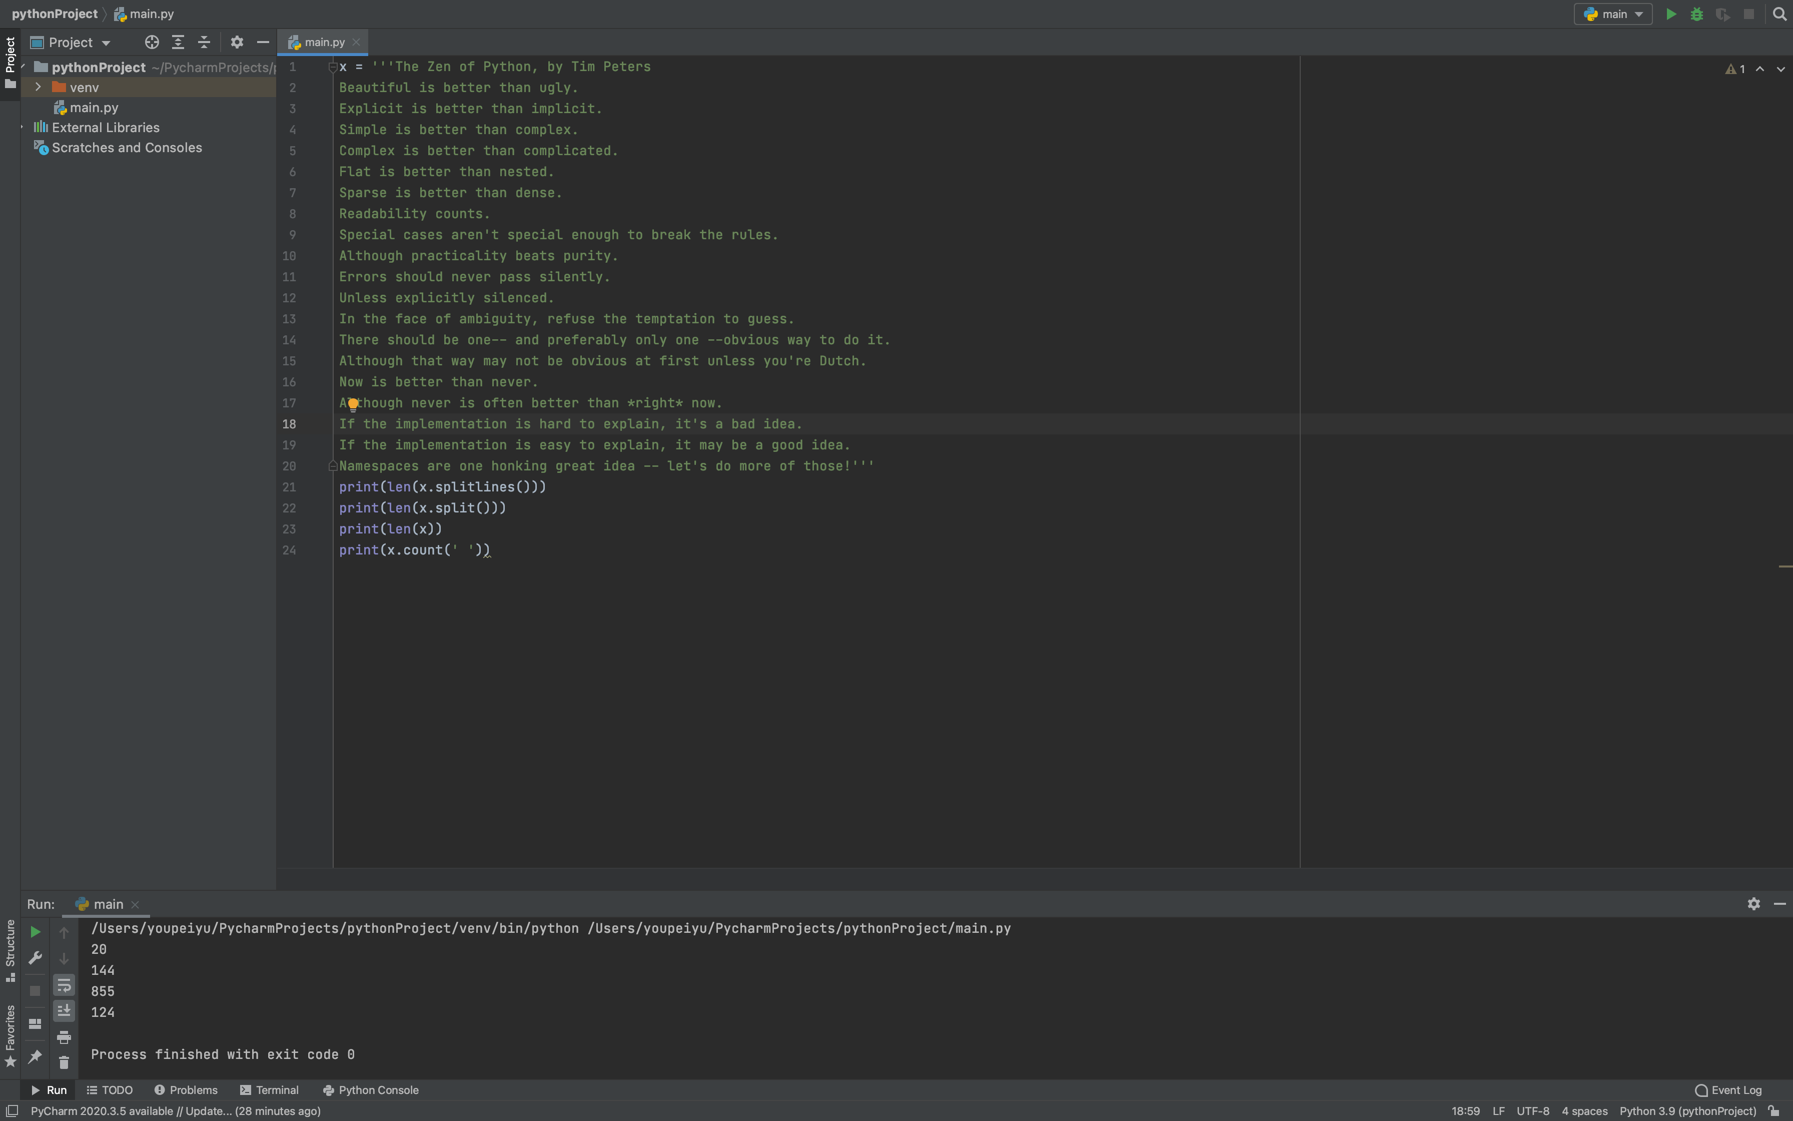Open Project panel settings gear
This screenshot has height=1121, width=1793.
237,42
